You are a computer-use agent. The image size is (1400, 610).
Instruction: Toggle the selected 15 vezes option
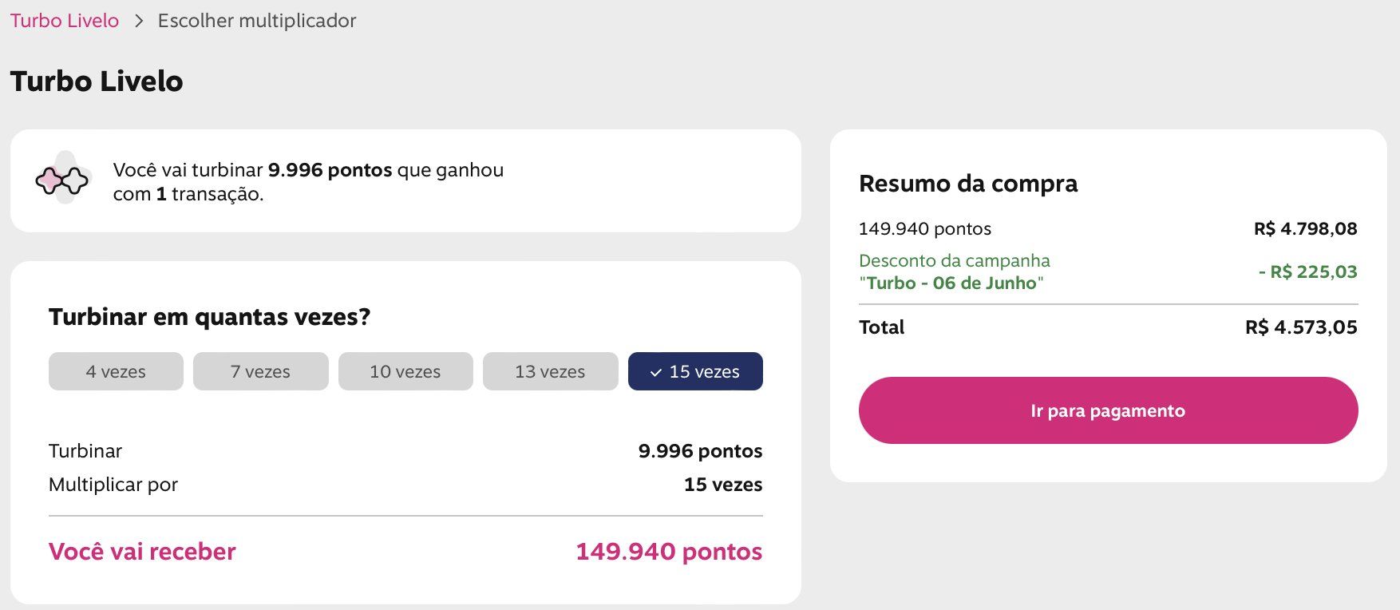(695, 371)
